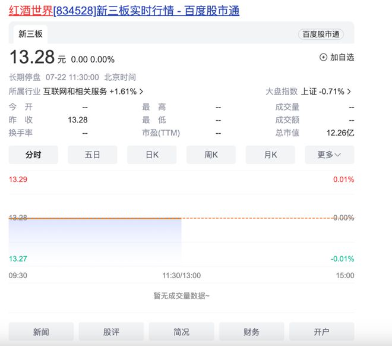This screenshot has width=392, height=346.
Task: Switch chart to 日K view
Action: tap(151, 155)
